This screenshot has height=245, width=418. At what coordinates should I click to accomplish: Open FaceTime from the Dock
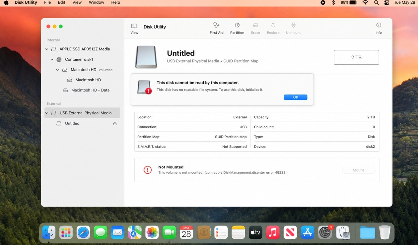pos(169,232)
